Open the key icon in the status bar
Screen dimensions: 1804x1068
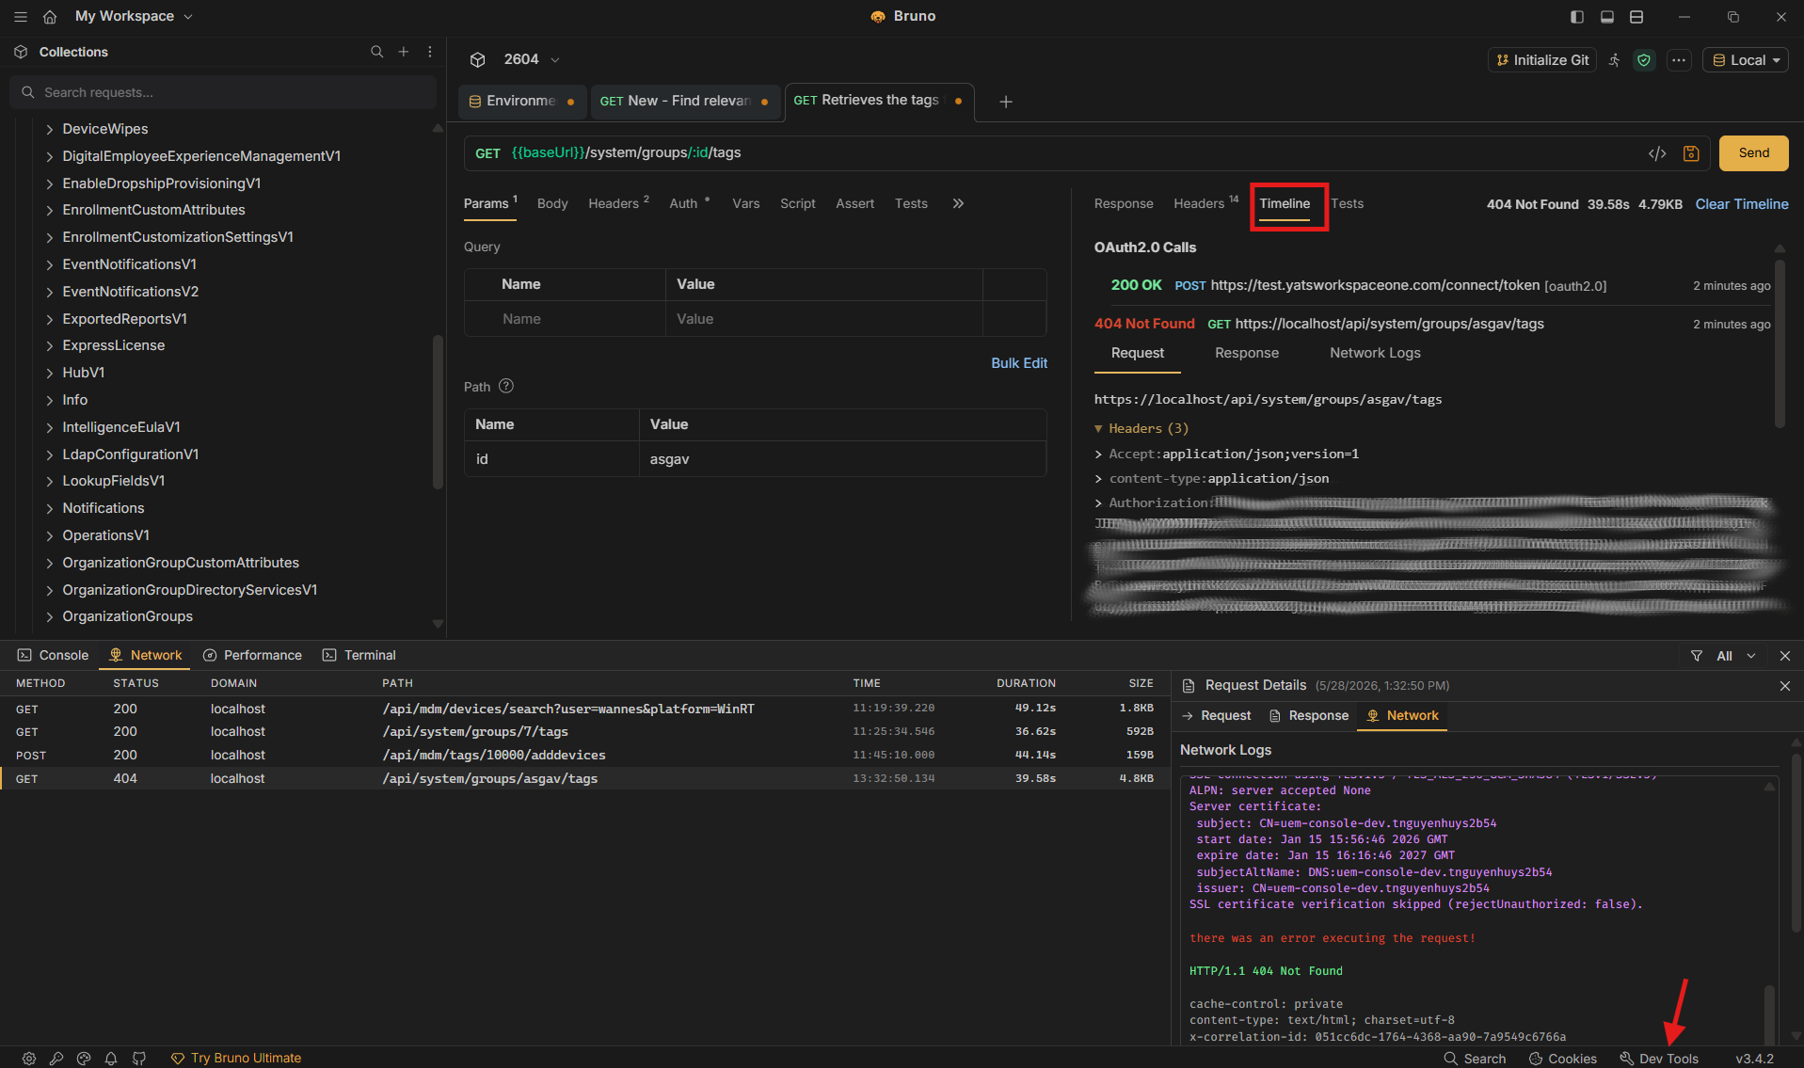pyautogui.click(x=56, y=1059)
